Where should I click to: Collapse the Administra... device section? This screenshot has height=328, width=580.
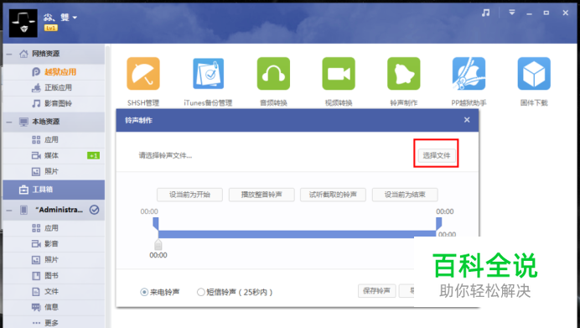coord(9,210)
